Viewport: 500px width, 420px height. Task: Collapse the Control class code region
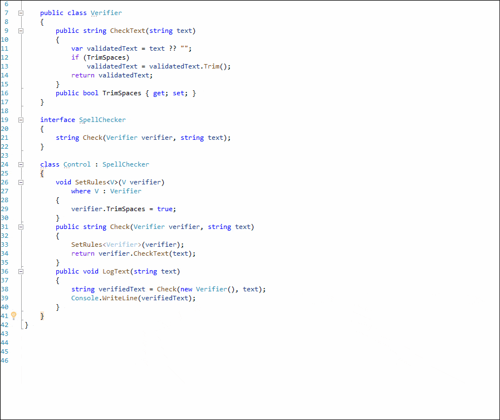[21, 164]
